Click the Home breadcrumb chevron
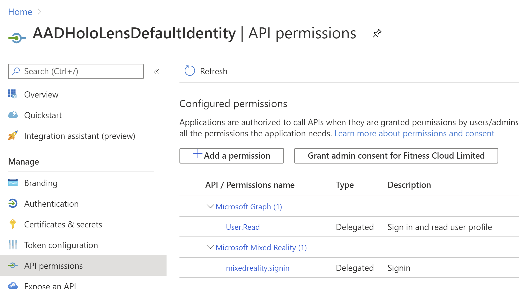The height and width of the screenshot is (289, 519). coord(39,12)
